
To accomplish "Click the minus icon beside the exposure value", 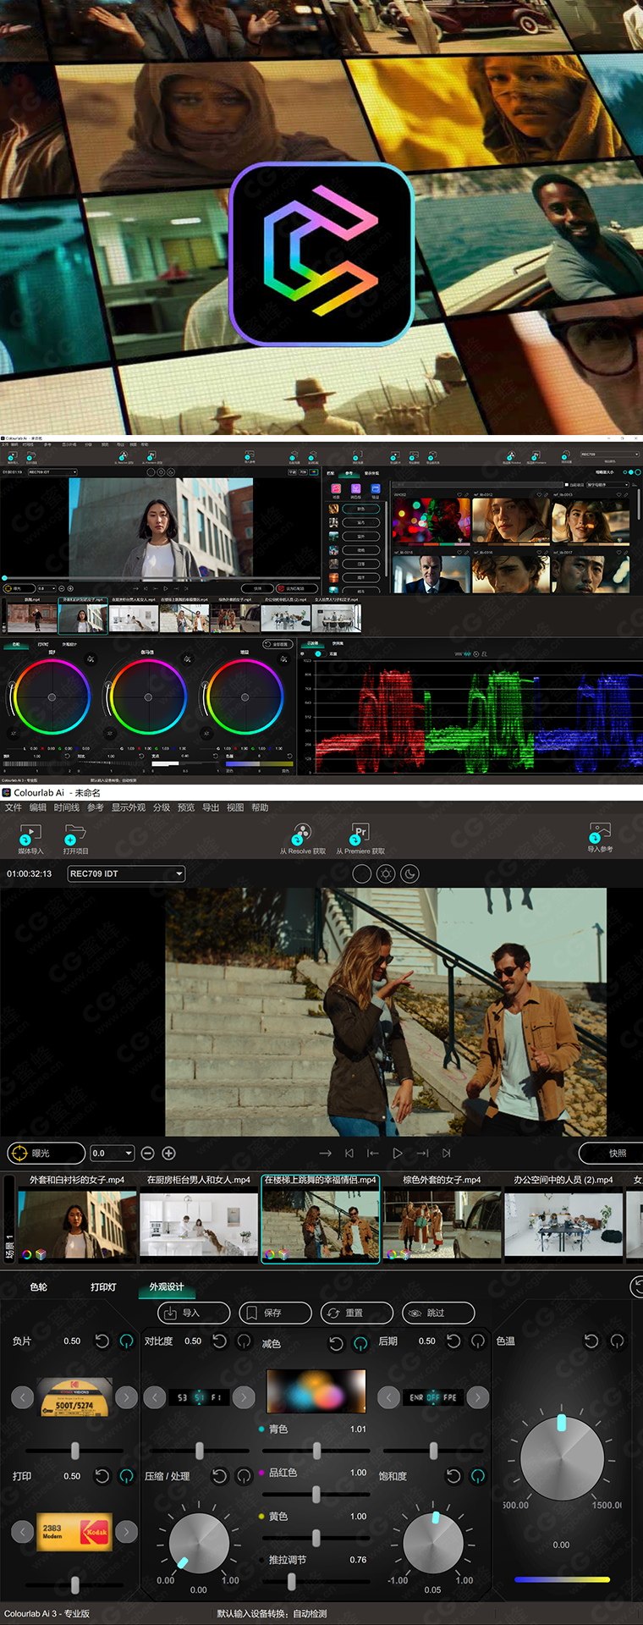I will (x=147, y=1153).
